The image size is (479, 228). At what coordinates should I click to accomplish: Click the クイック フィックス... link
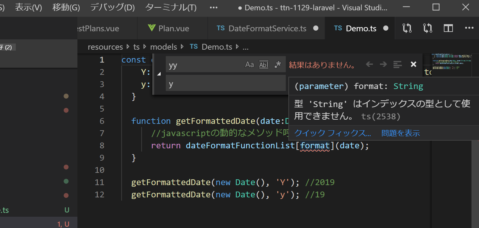coord(333,133)
